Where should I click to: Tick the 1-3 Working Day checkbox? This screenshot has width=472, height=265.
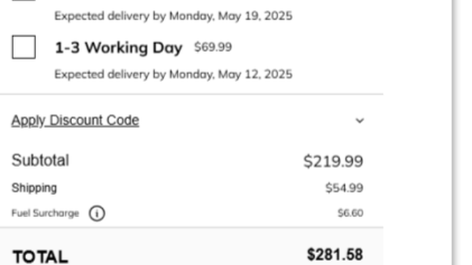click(x=24, y=47)
